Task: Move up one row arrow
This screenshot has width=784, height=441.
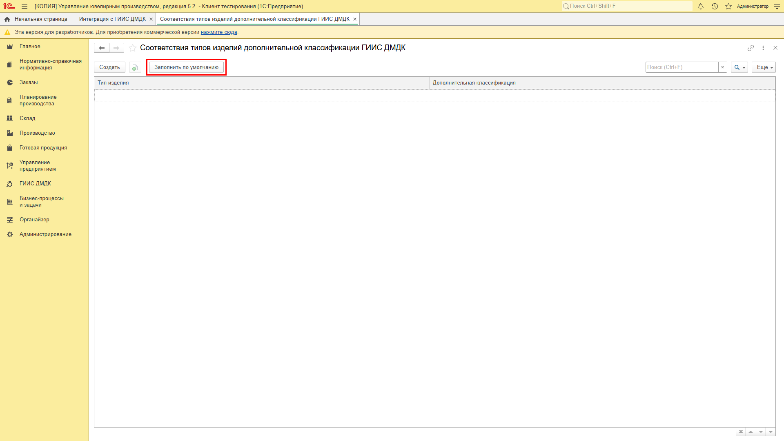Action: pyautogui.click(x=751, y=432)
